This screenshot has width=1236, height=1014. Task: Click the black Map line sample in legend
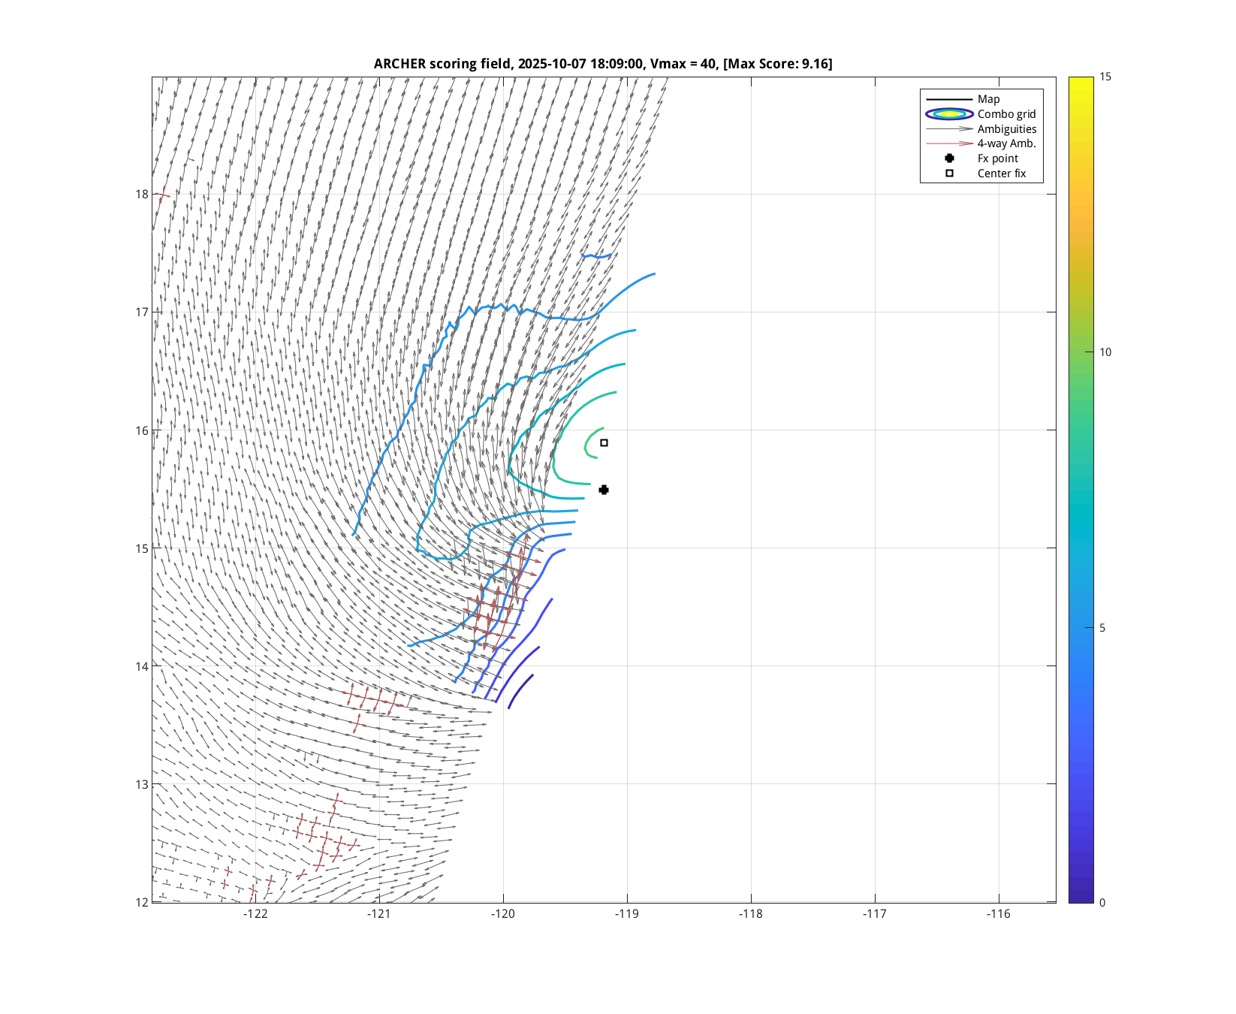pos(949,99)
